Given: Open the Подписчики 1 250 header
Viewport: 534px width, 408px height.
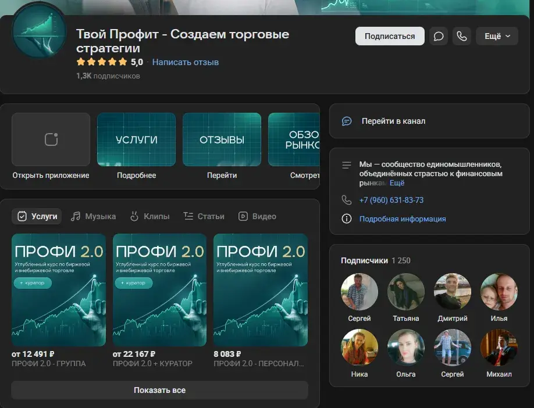Looking at the screenshot, I should coord(376,260).
